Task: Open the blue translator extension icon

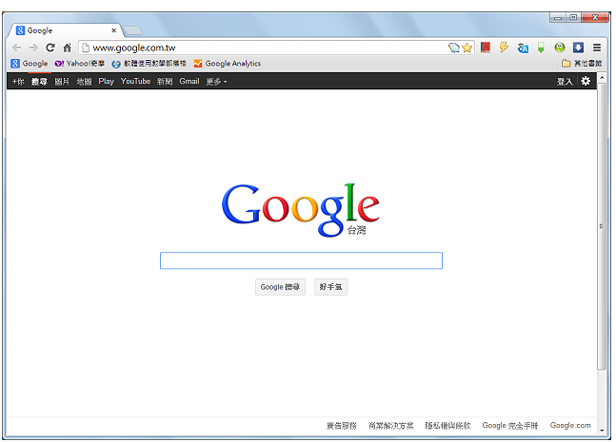Action: 523,48
